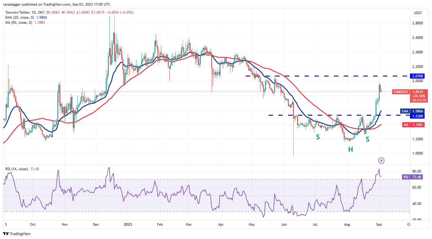Select the Toncoin/Tether symbol legend title
Image resolution: width=432 pixels, height=239 pixels.
click(x=20, y=12)
